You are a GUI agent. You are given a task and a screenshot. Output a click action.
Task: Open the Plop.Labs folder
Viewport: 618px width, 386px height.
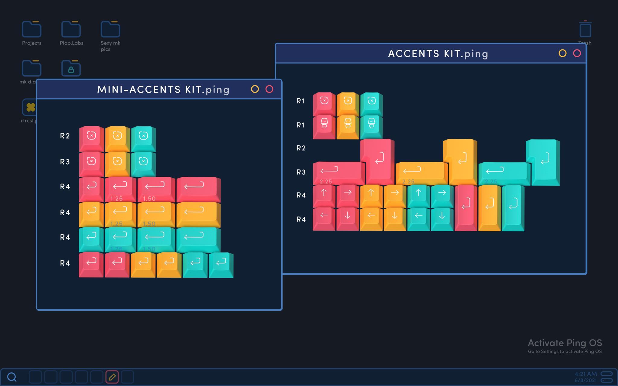71,30
